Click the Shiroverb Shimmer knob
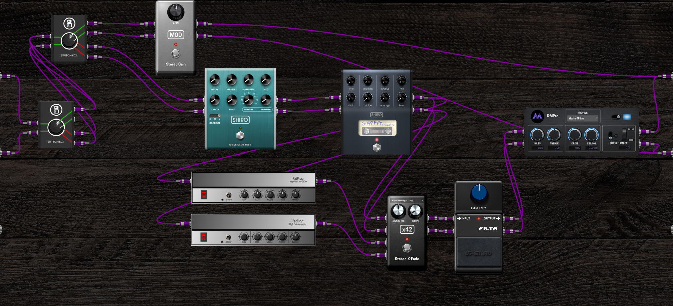 point(265,100)
